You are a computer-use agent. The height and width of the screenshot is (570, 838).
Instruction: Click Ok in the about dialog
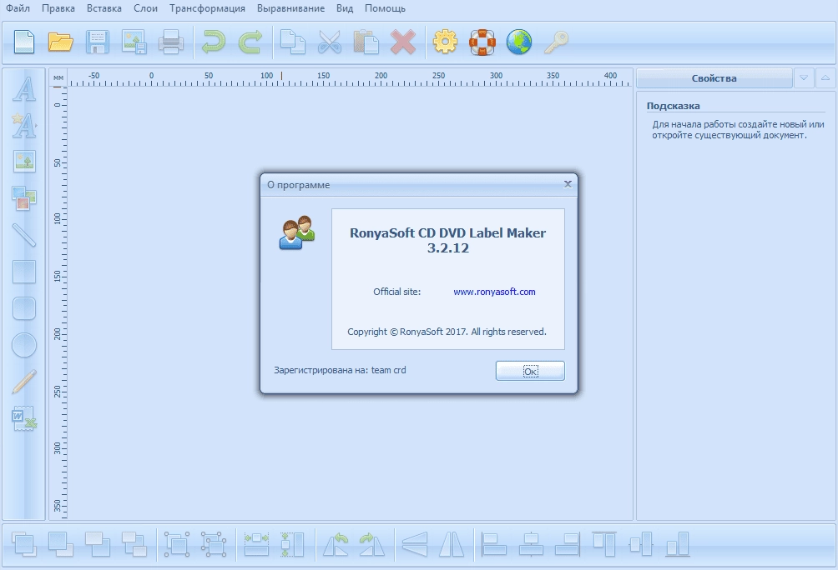coord(530,371)
